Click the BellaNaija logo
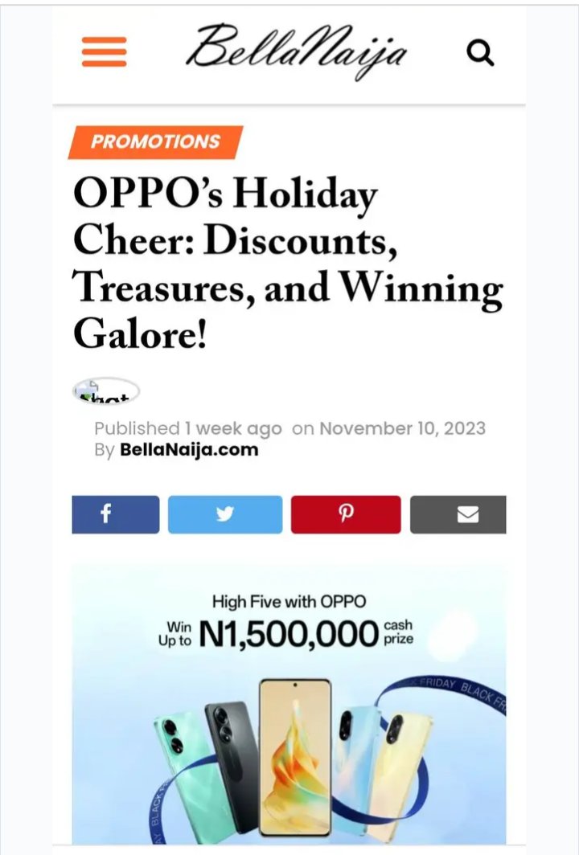 point(296,51)
